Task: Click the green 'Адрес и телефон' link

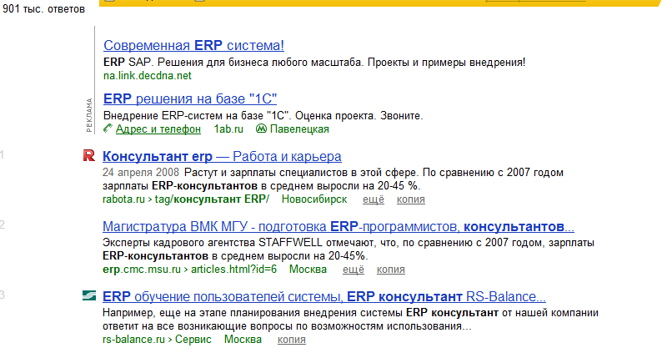Action: (158, 129)
